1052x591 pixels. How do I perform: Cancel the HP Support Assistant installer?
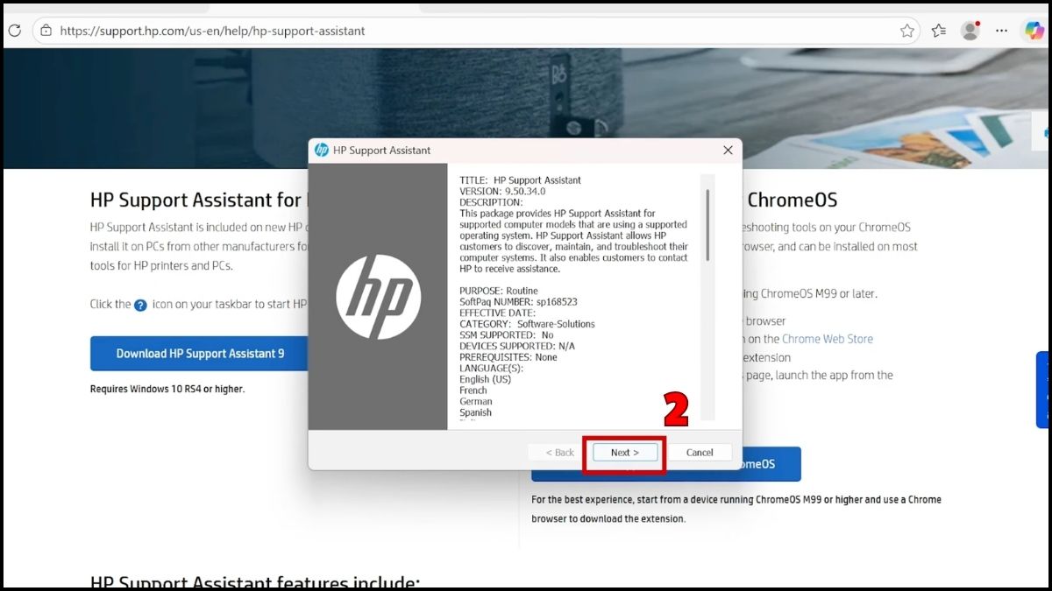click(700, 453)
